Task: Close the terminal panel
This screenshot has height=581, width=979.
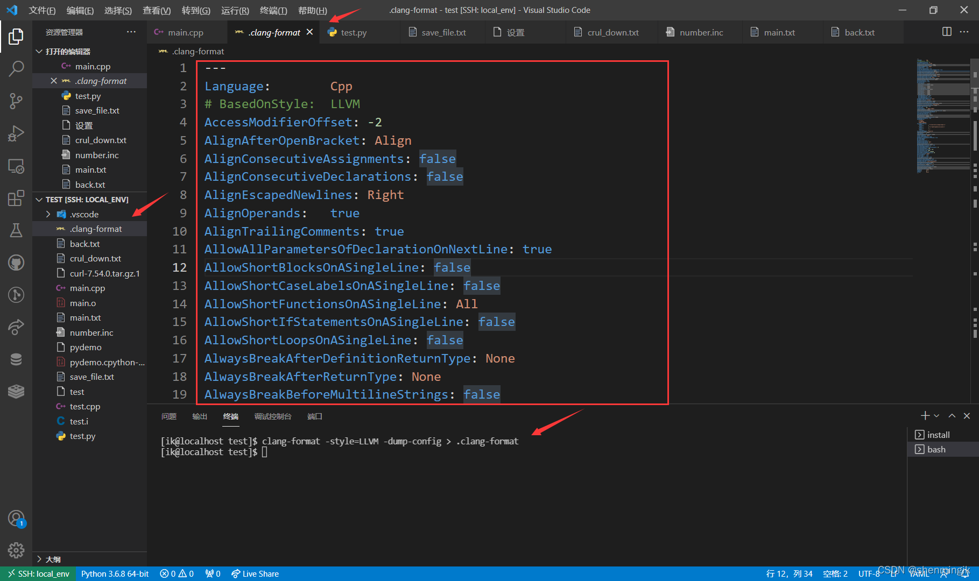Action: tap(967, 415)
